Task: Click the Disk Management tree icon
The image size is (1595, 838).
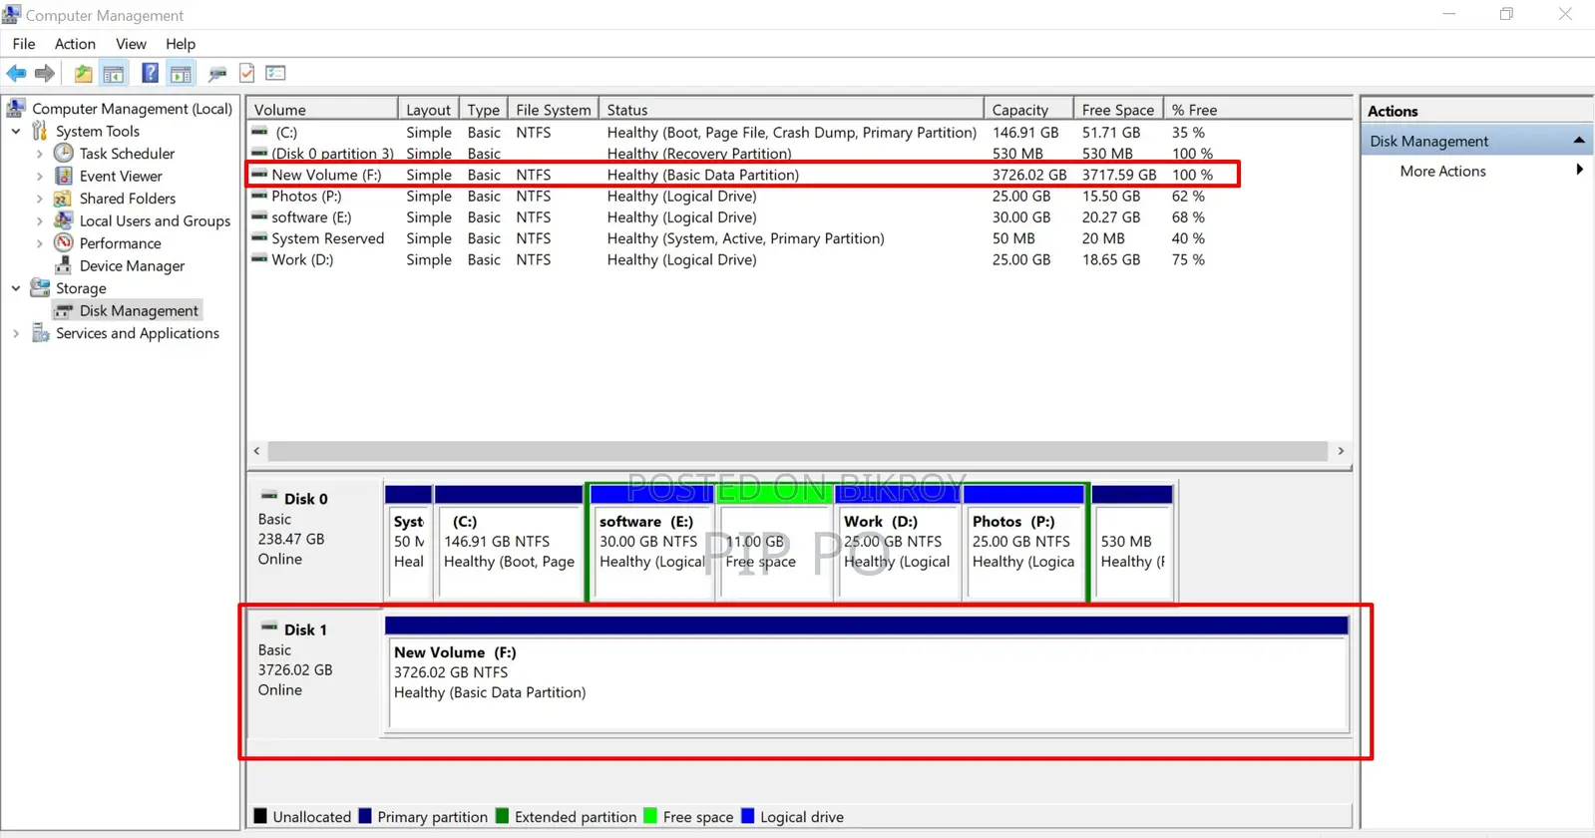Action: 64,310
